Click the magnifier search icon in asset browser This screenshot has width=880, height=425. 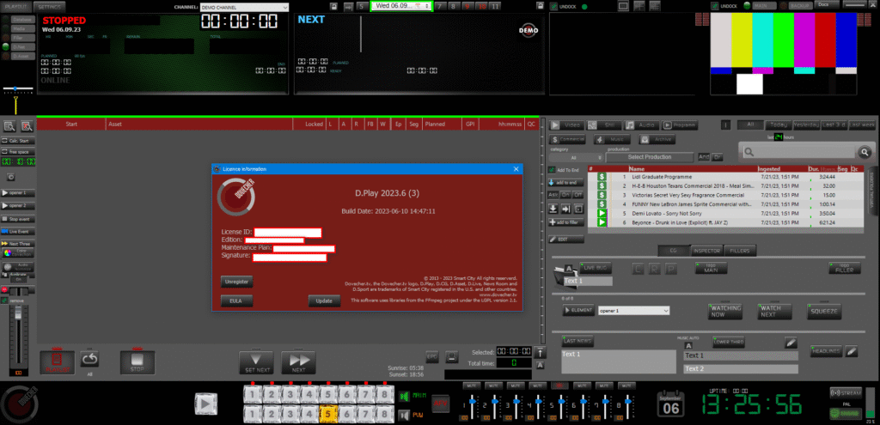pos(749,152)
